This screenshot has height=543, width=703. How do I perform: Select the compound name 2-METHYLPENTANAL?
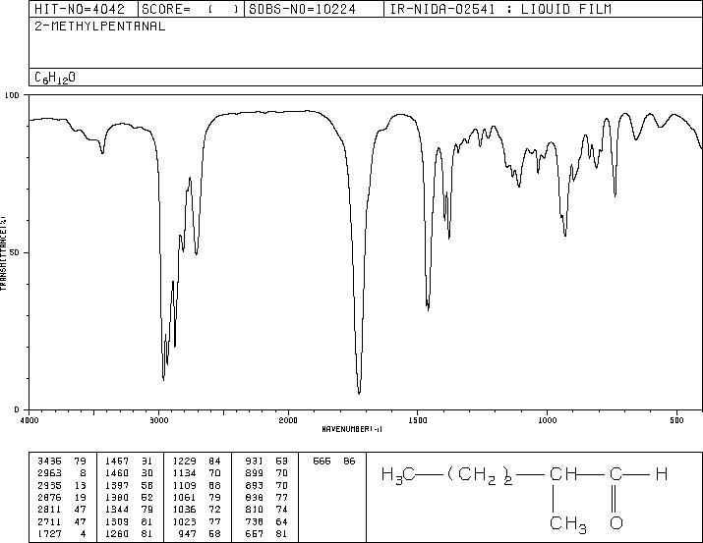click(100, 26)
